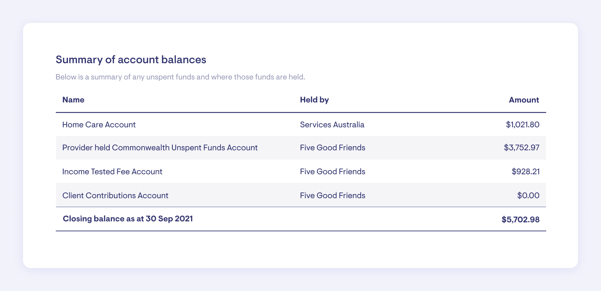Click the $5,702.98 closing total

pos(520,220)
